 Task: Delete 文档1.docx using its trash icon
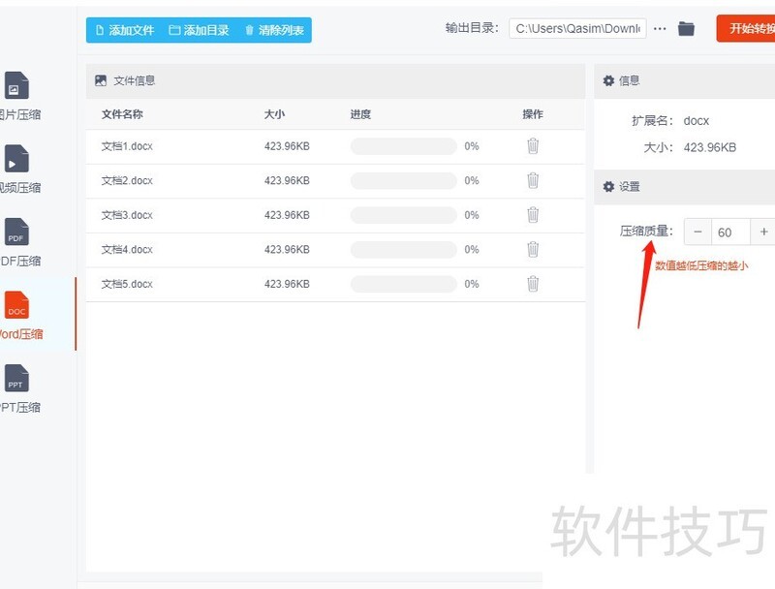(533, 146)
